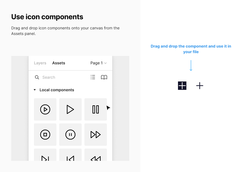
Task: Select the pause bars icon component
Action: [96, 109]
